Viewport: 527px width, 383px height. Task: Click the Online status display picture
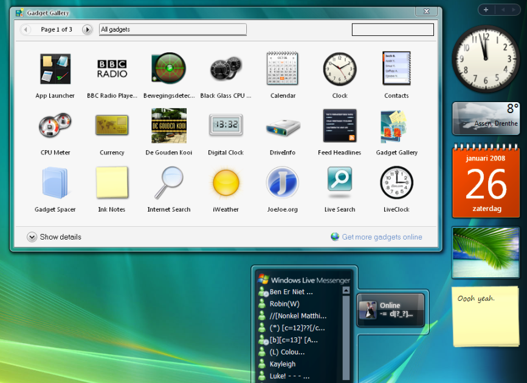click(x=368, y=309)
